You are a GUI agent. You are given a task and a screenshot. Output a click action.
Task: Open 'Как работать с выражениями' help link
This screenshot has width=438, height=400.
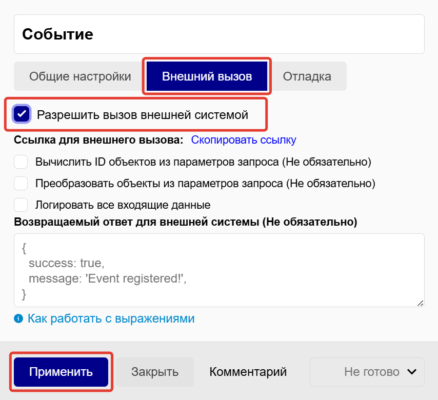(x=111, y=318)
